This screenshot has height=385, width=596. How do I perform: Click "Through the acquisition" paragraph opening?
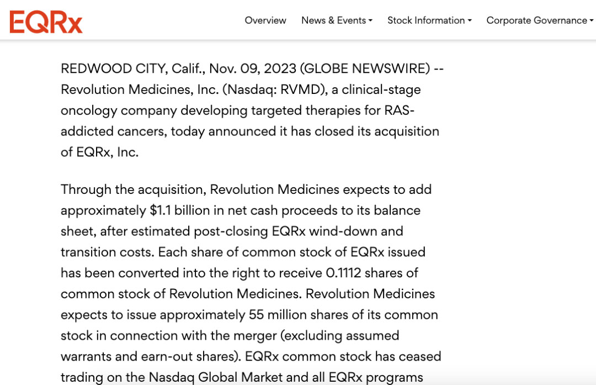[x=134, y=189]
